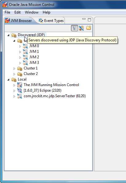This screenshot has width=126, height=183.
Task: Collapse the Local folder node
Action: coord(8,80)
